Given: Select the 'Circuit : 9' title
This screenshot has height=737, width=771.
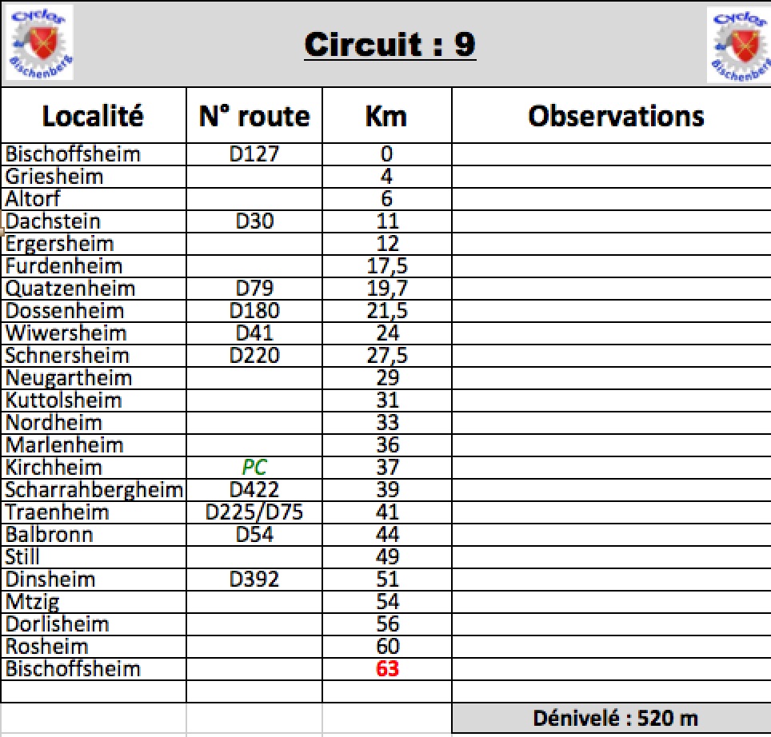Looking at the screenshot, I should click(x=390, y=45).
